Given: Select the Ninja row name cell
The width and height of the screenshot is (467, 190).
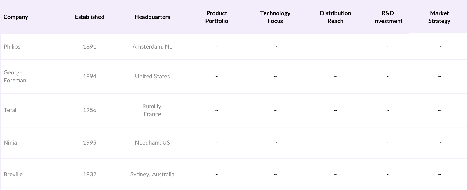Looking at the screenshot, I should (x=10, y=143).
